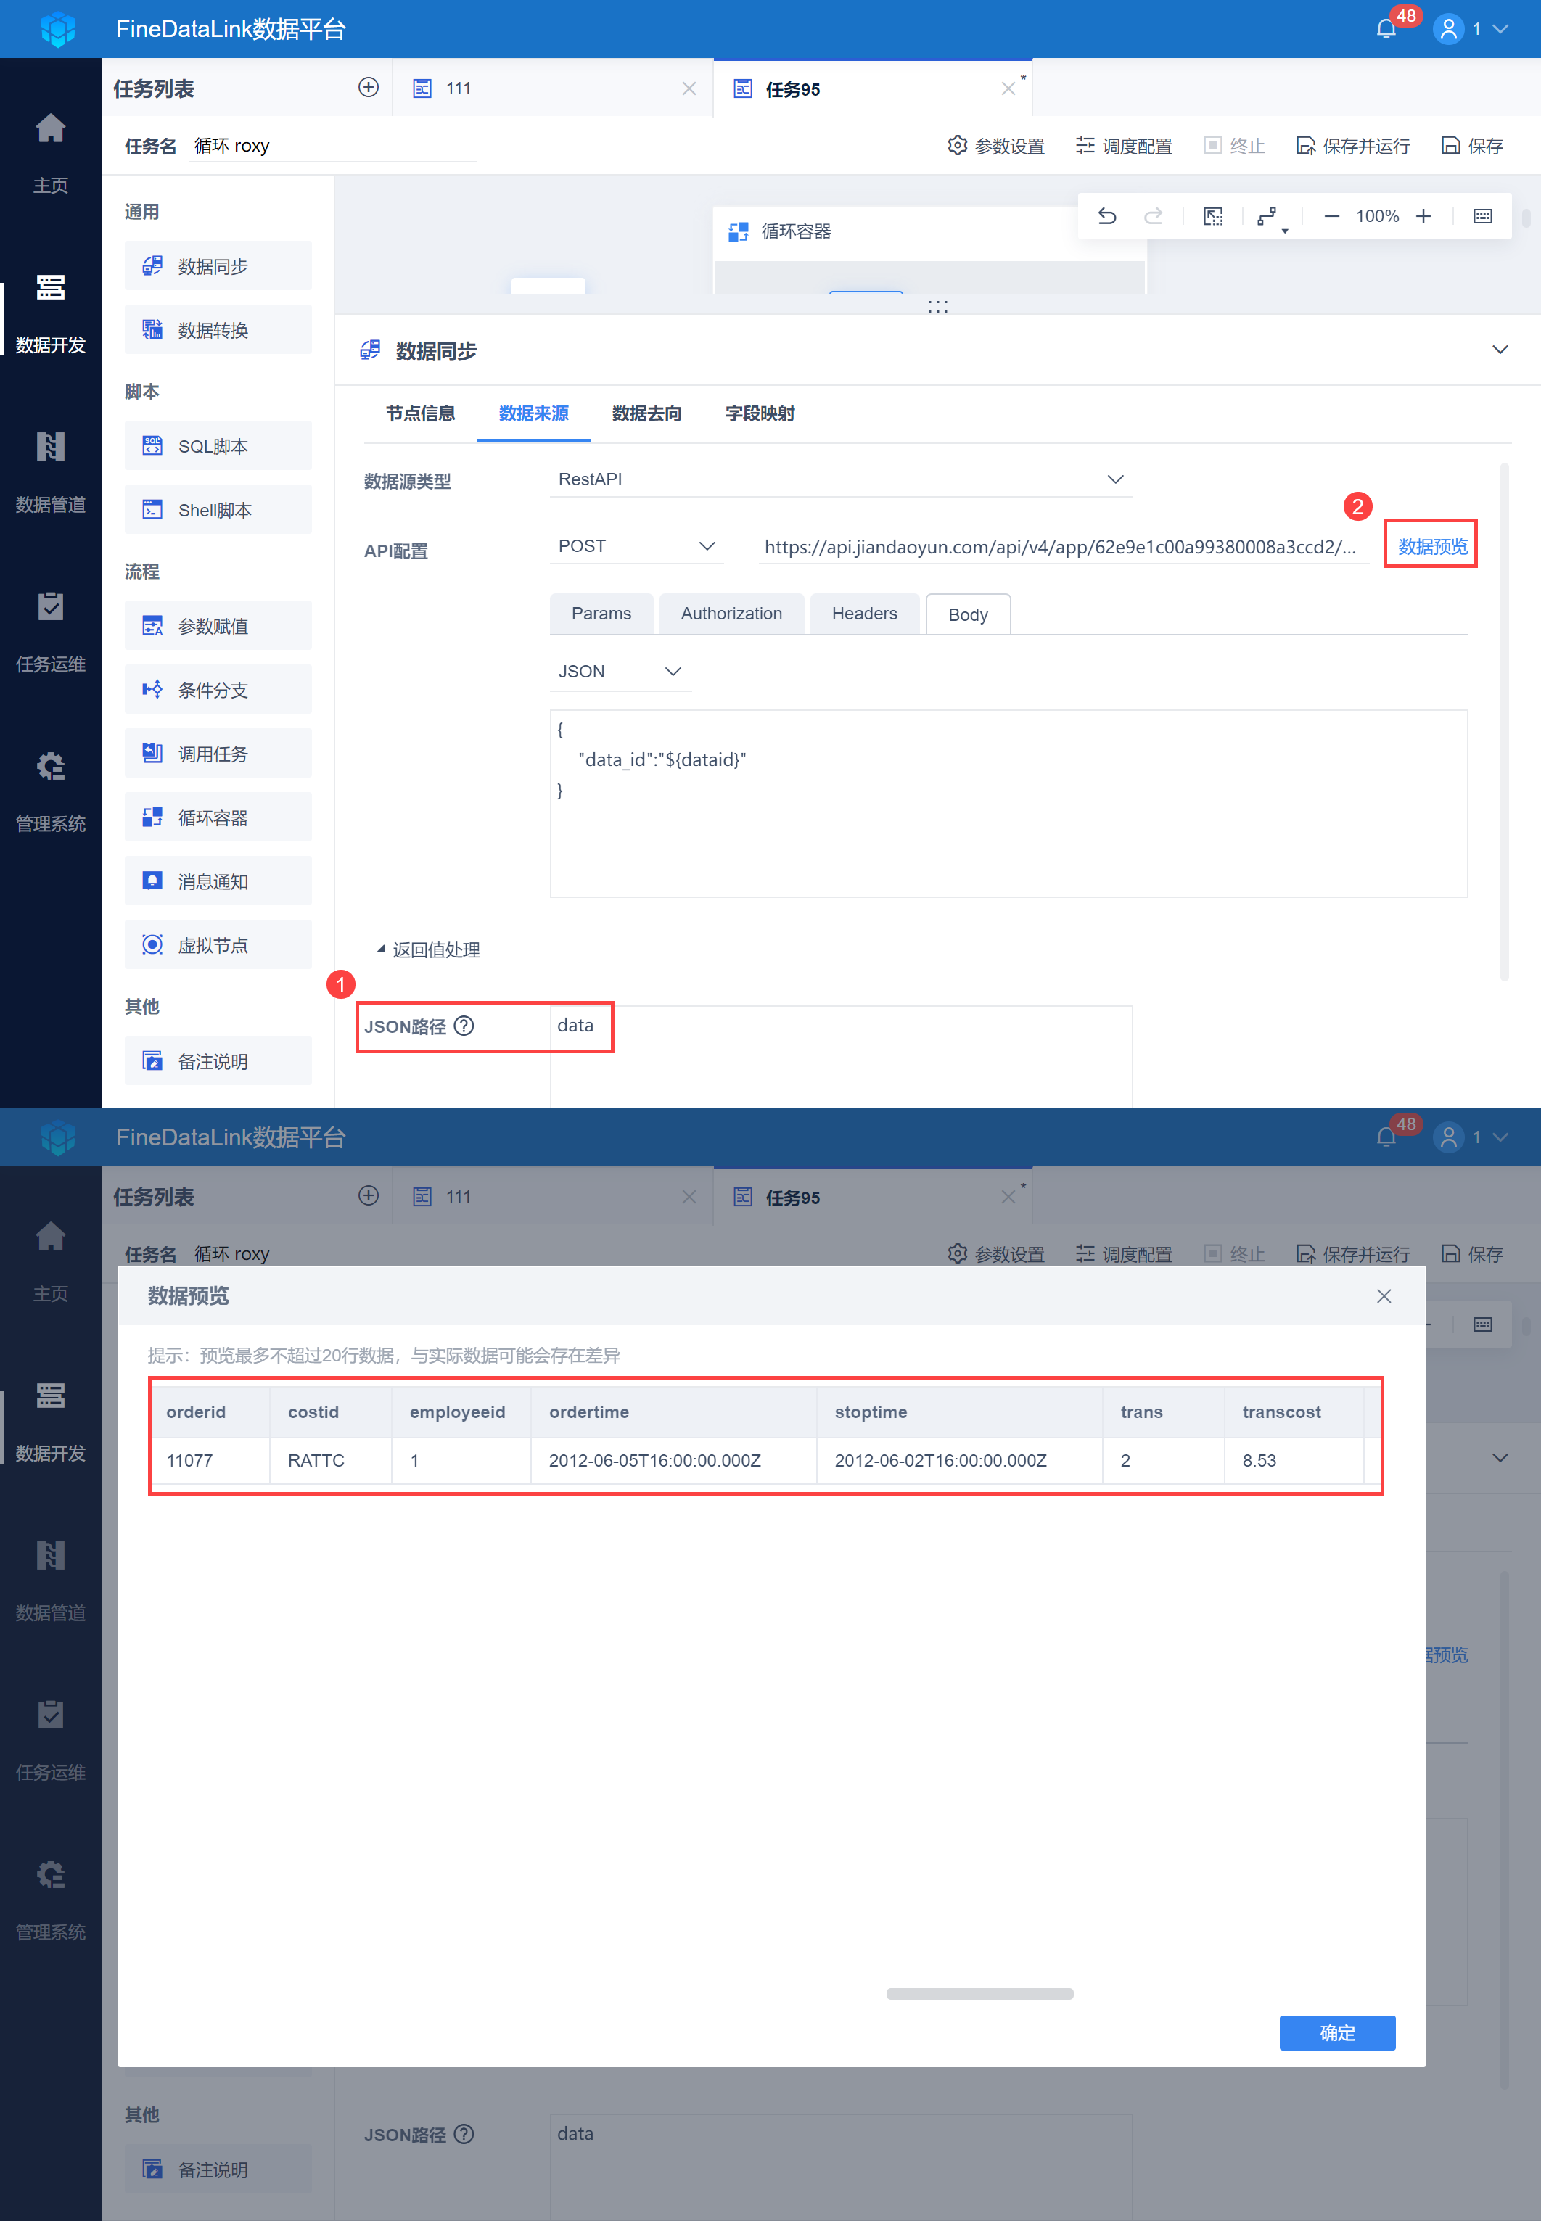Image resolution: width=1541 pixels, height=2221 pixels.
Task: Click the notification bell icon
Action: (x=1386, y=29)
